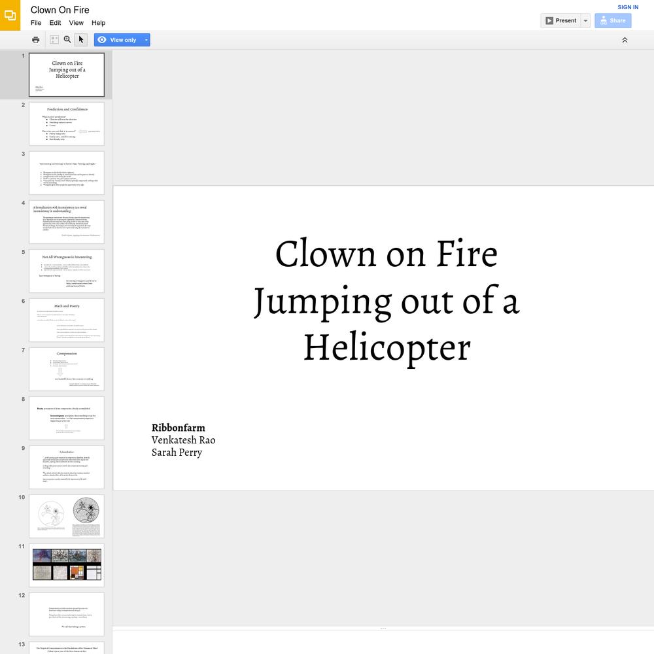Select the zoom magnifier tool

67,40
